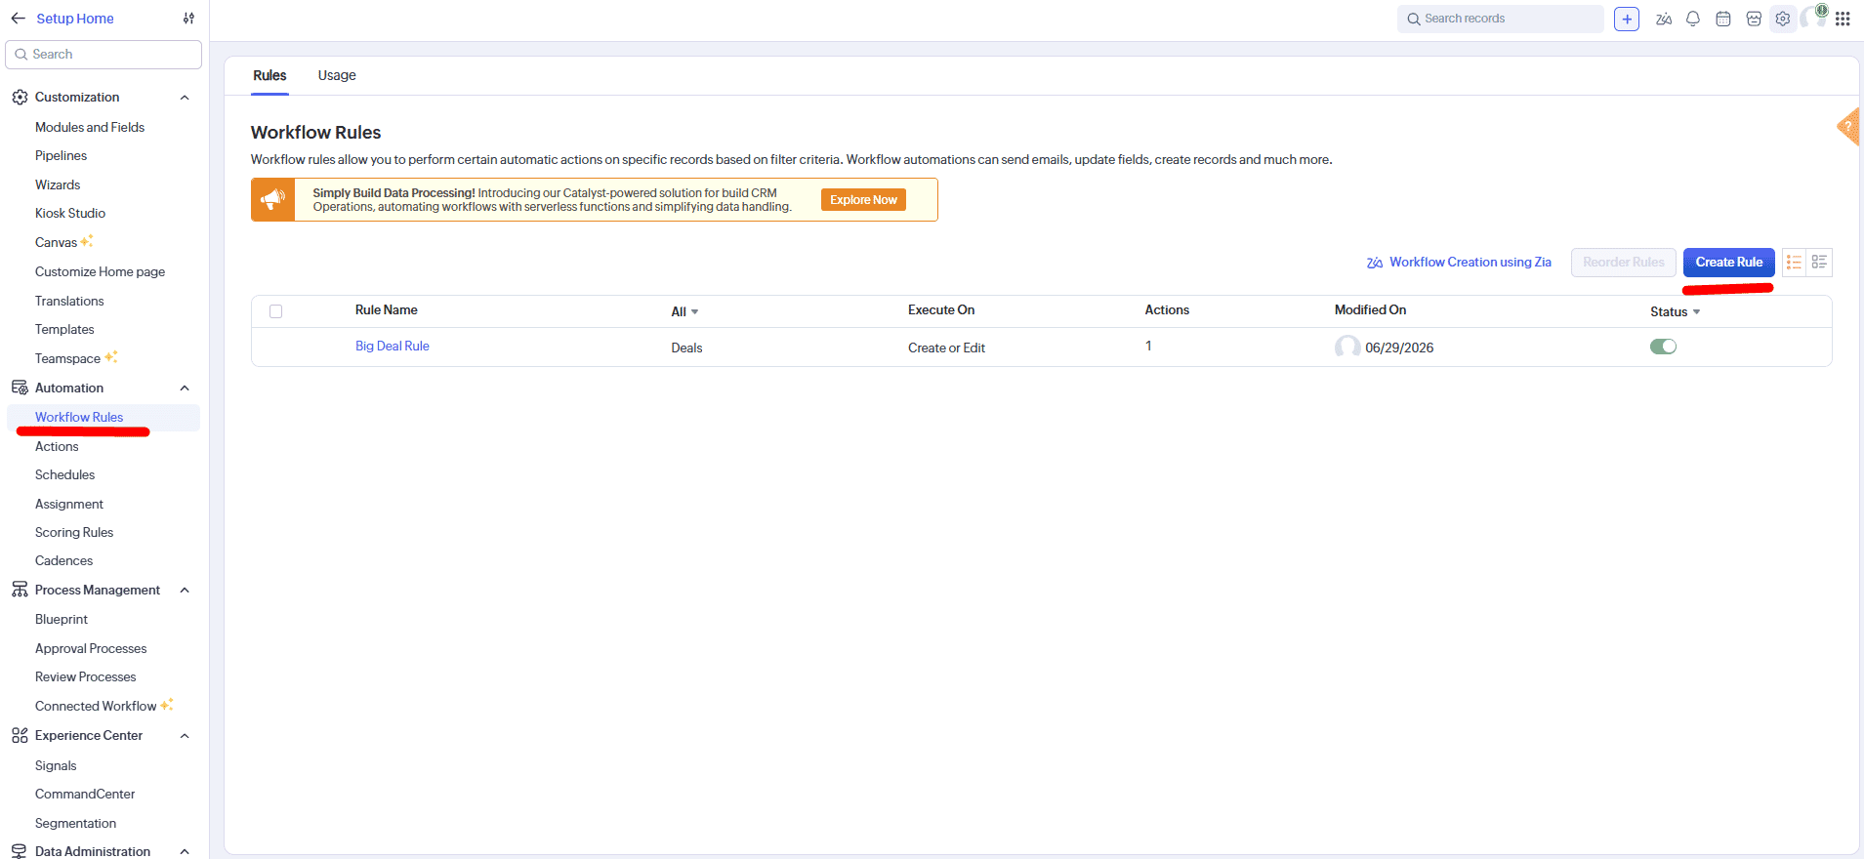This screenshot has width=1864, height=859.
Task: Open Templates in sidebar
Action: pos(64,329)
